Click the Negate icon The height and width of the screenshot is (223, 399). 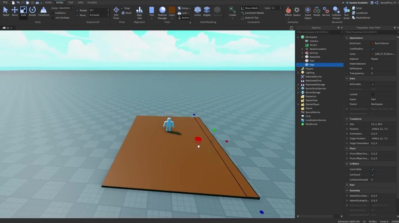click(x=207, y=11)
